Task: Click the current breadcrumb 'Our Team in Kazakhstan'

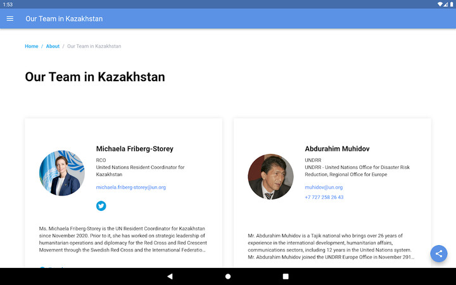Action: (x=94, y=46)
